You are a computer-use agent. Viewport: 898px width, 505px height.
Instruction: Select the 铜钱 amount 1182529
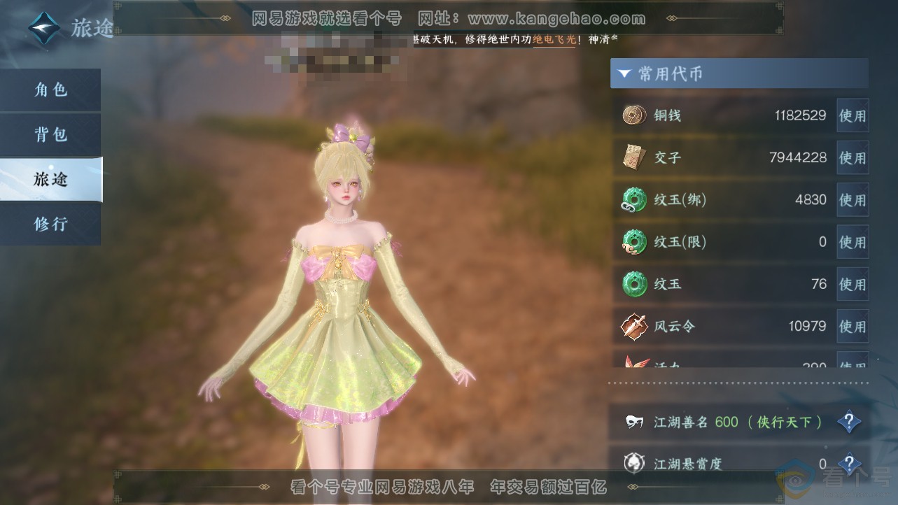pos(800,115)
